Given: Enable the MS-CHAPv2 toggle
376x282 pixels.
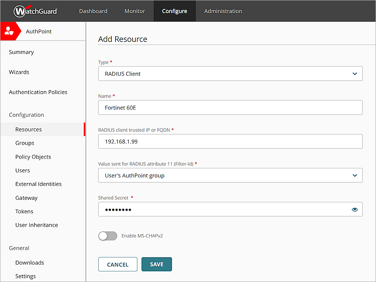Looking at the screenshot, I should pos(107,236).
